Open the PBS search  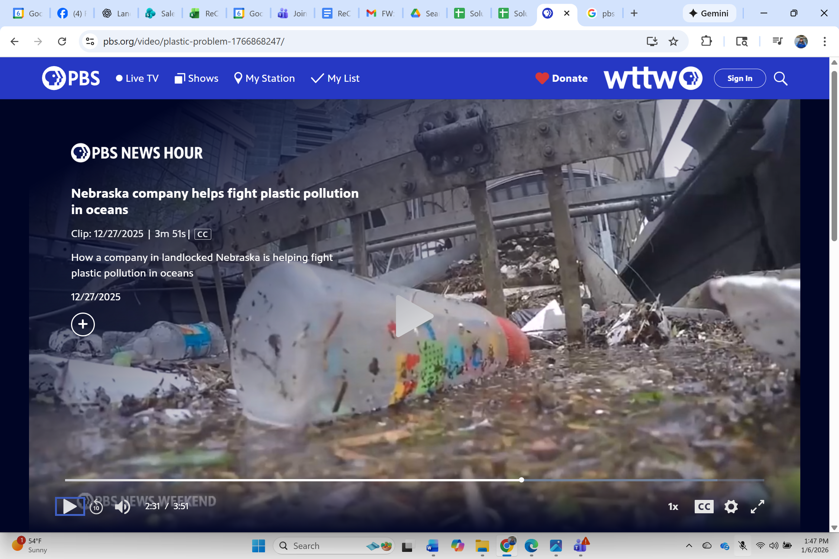780,78
